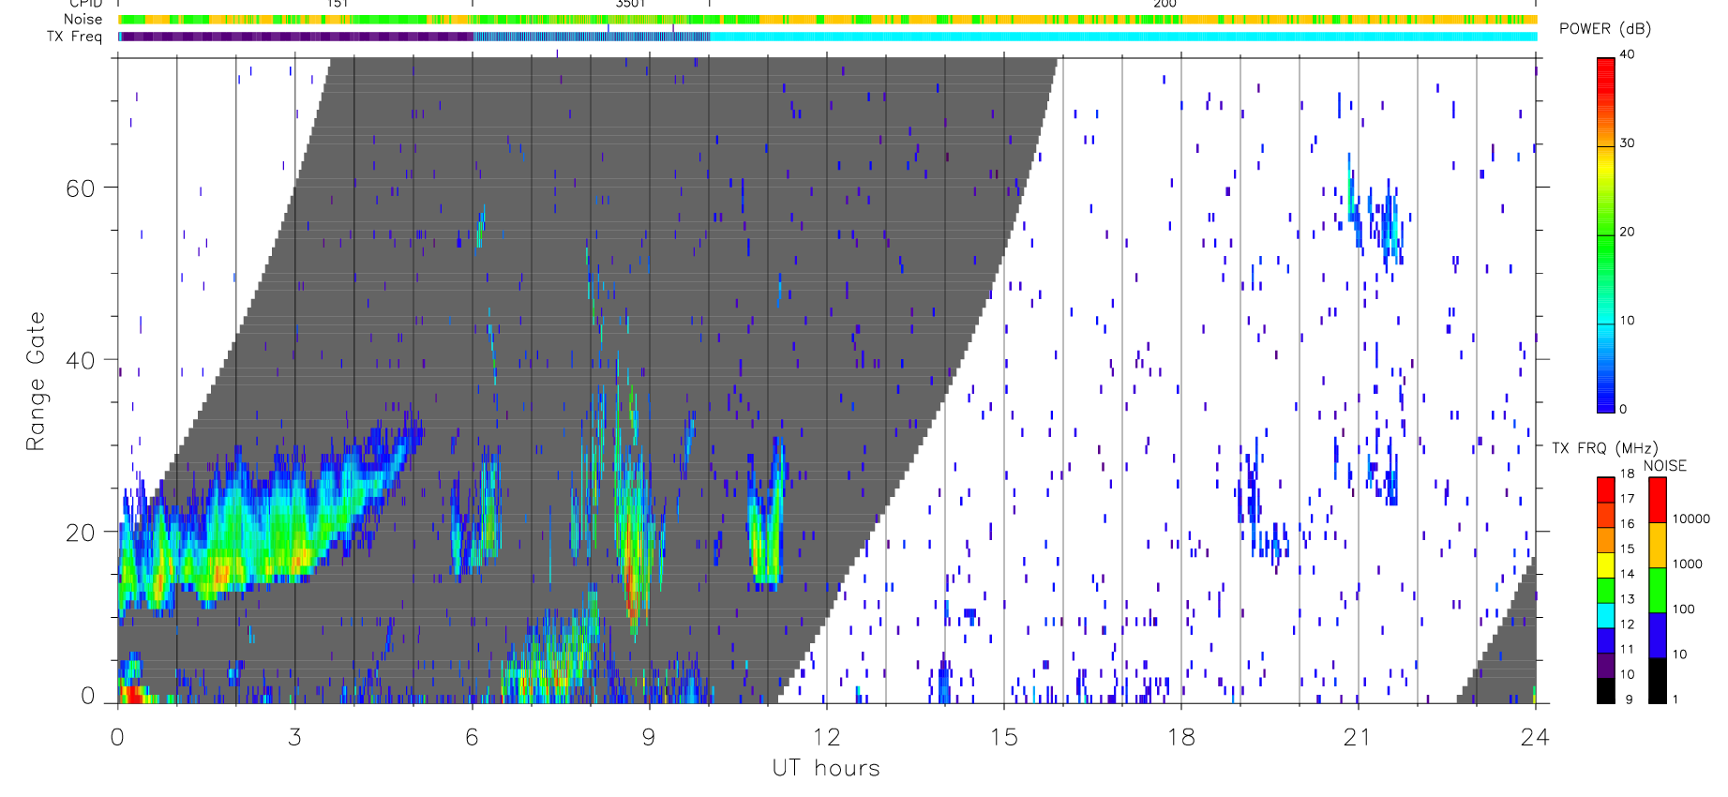The width and height of the screenshot is (1728, 797).
Task: Click the 'Noise' strip label at top
Action: click(83, 19)
